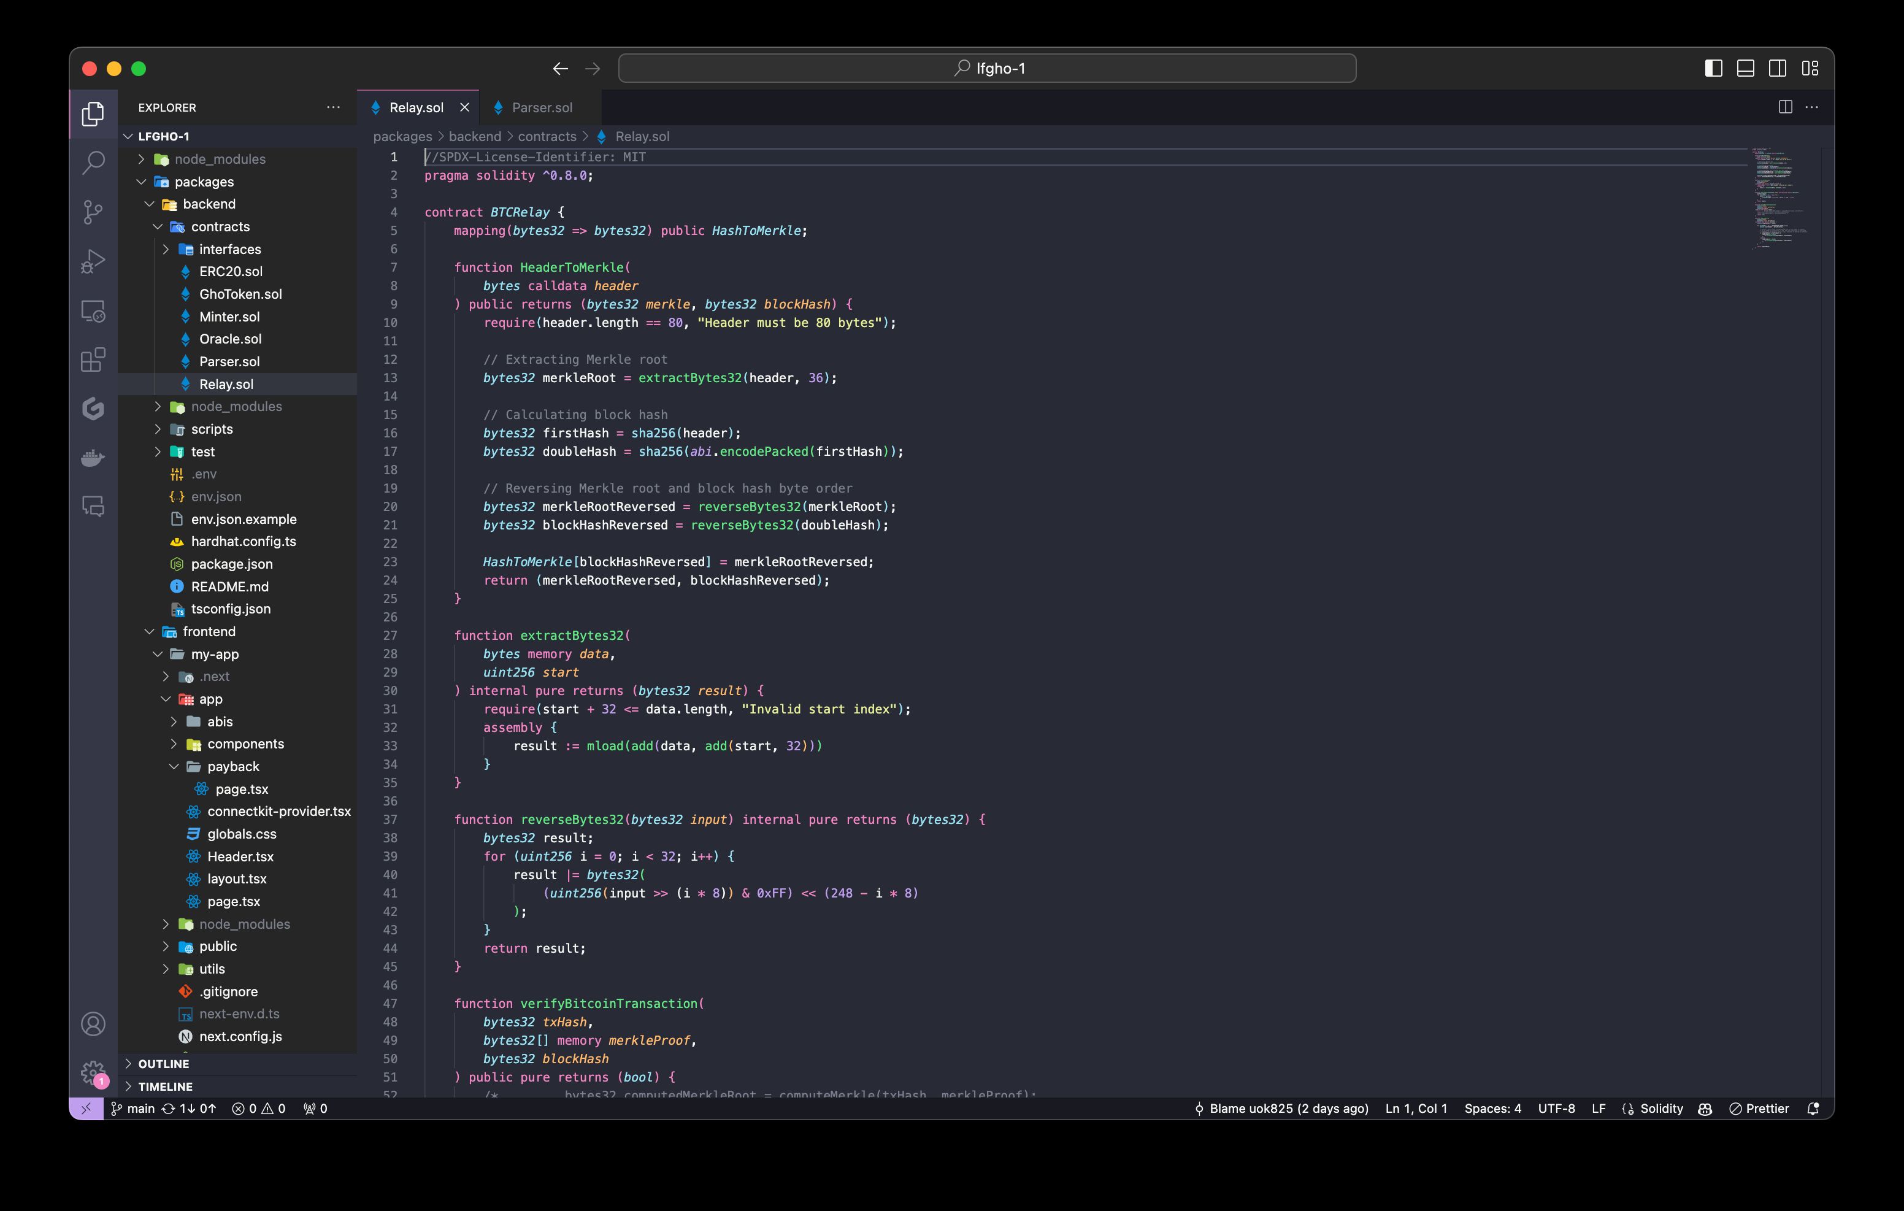Click the split editor right icon
The image size is (1904, 1211).
(x=1786, y=107)
